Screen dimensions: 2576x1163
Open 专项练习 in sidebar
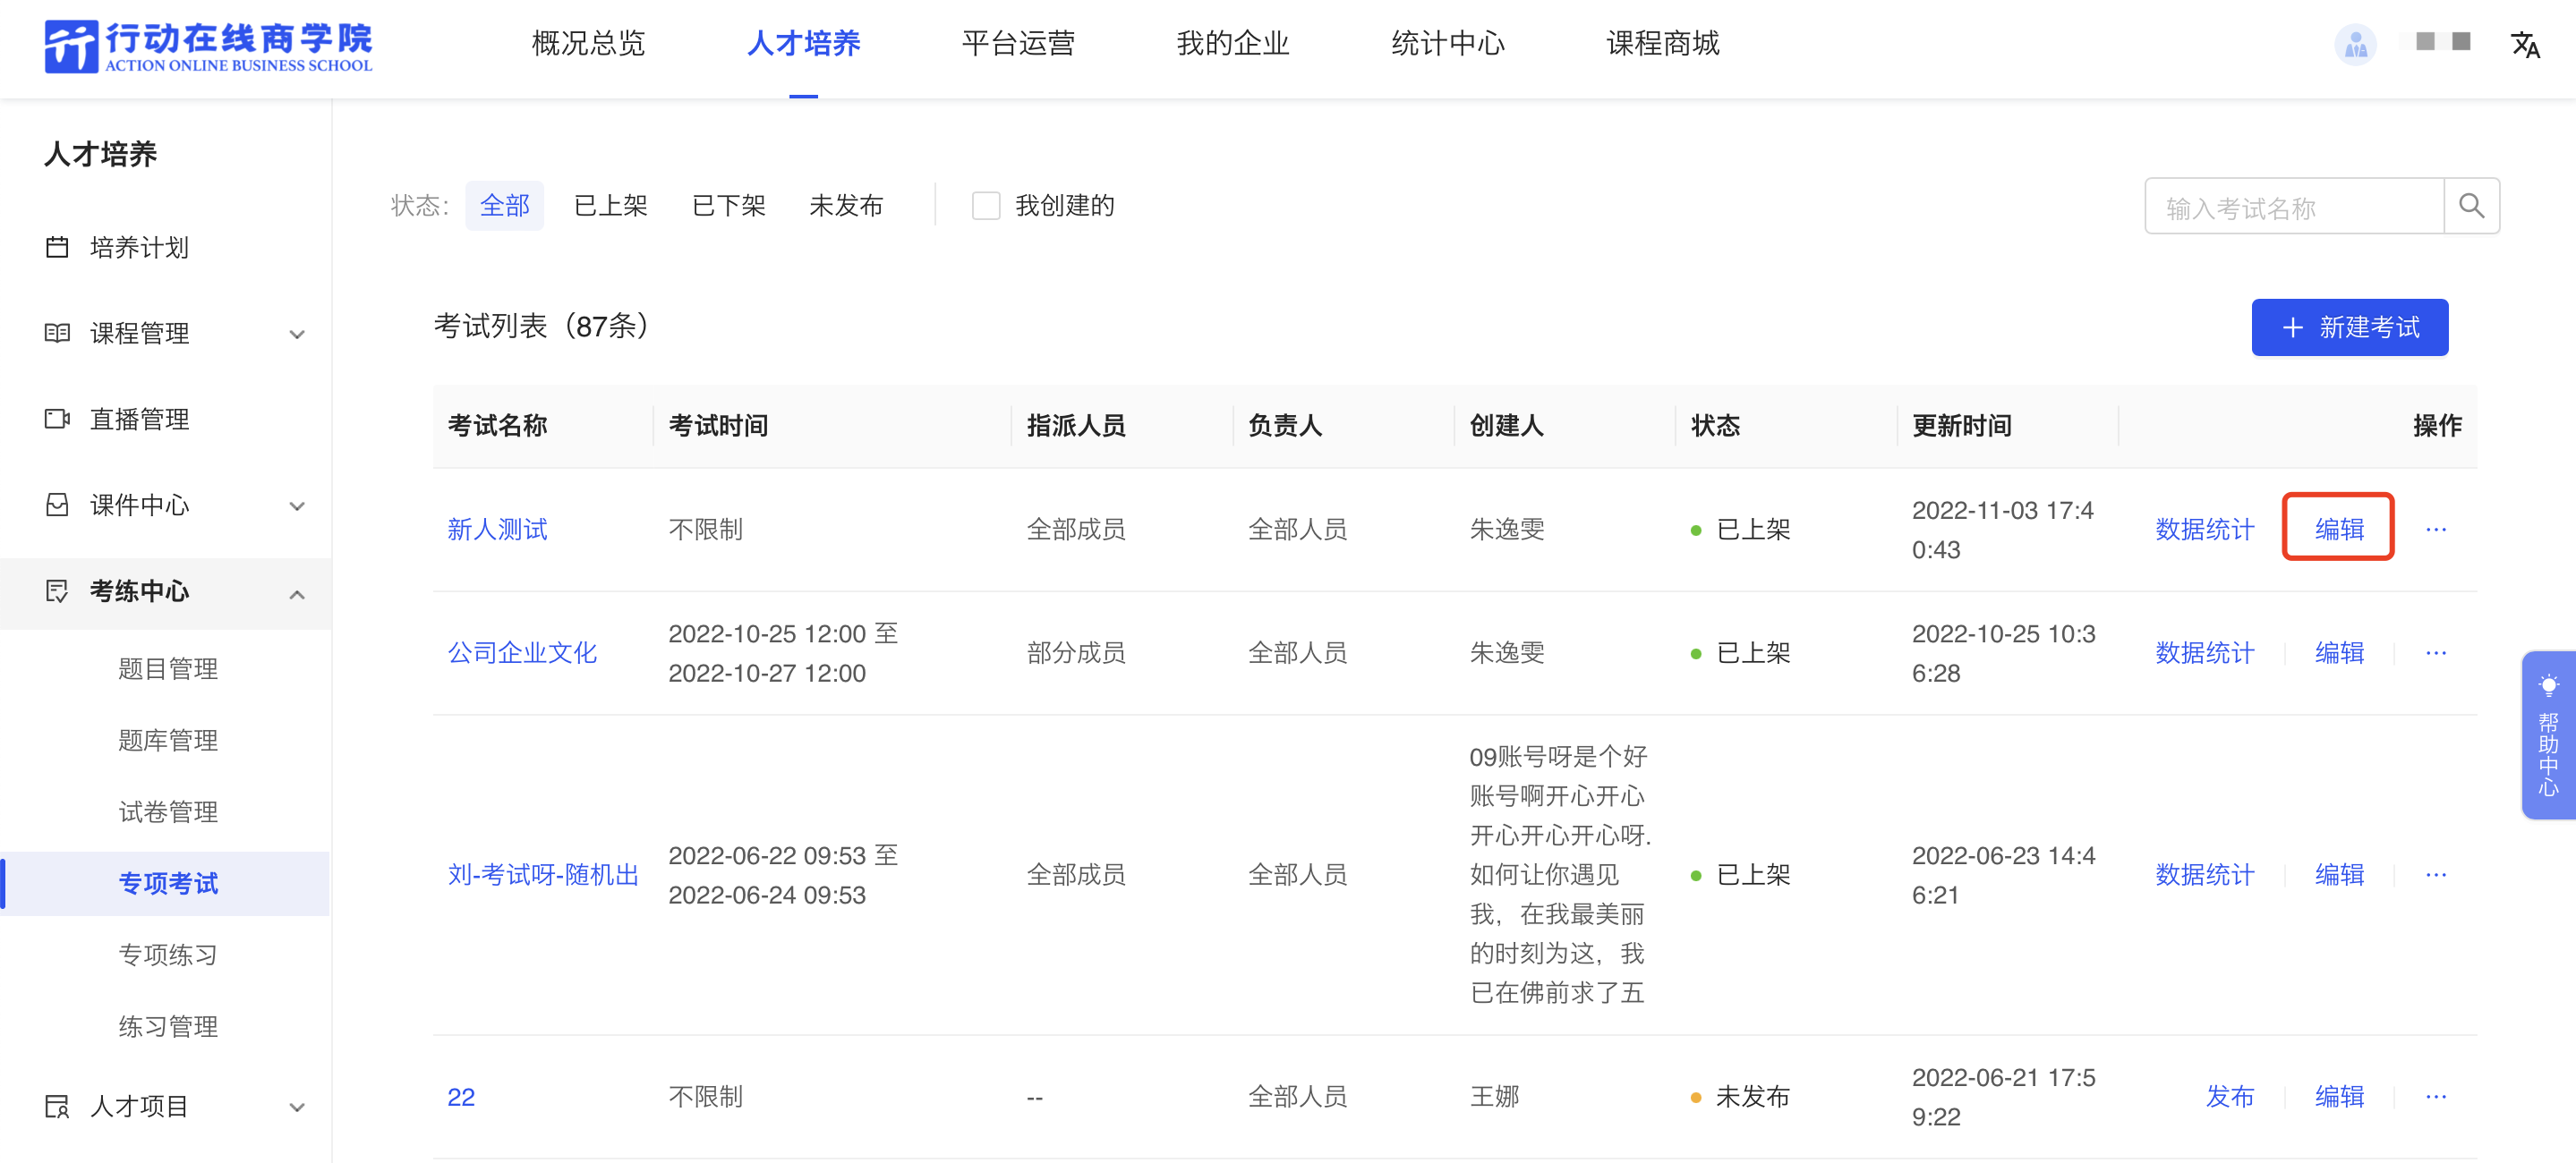[168, 955]
